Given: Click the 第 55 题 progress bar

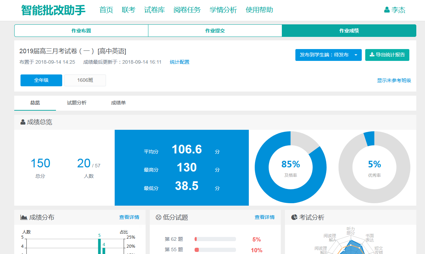Looking at the screenshot, I should click(215, 250).
